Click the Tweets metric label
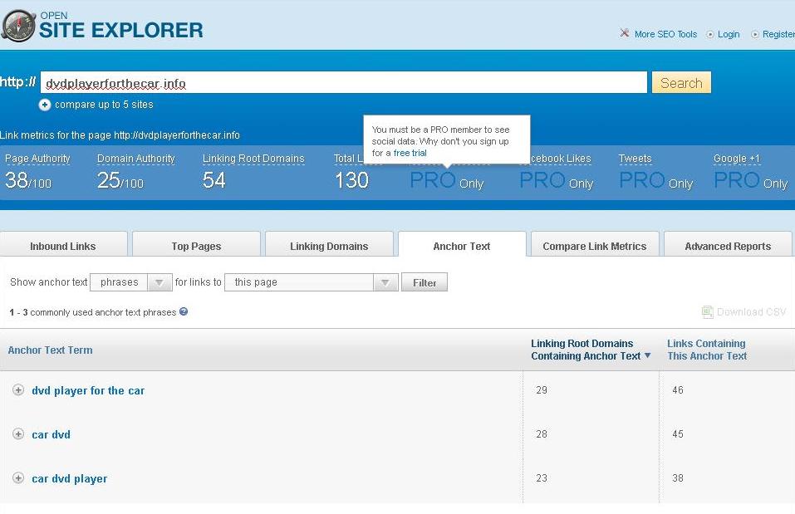 (x=635, y=159)
